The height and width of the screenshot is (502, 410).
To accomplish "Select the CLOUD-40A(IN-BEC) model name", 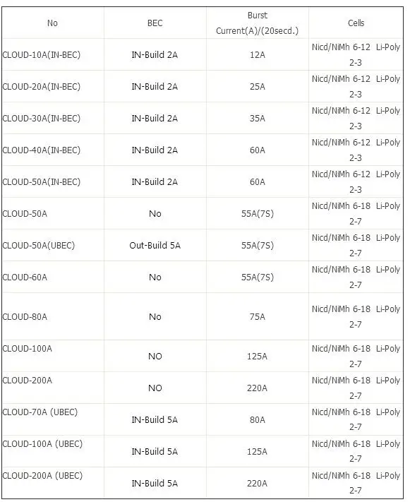I will [x=42, y=150].
